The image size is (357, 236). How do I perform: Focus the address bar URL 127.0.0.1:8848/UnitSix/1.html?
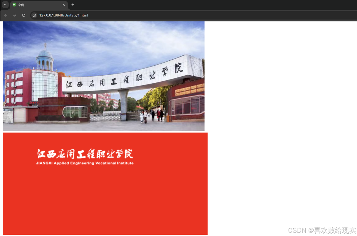click(x=64, y=15)
